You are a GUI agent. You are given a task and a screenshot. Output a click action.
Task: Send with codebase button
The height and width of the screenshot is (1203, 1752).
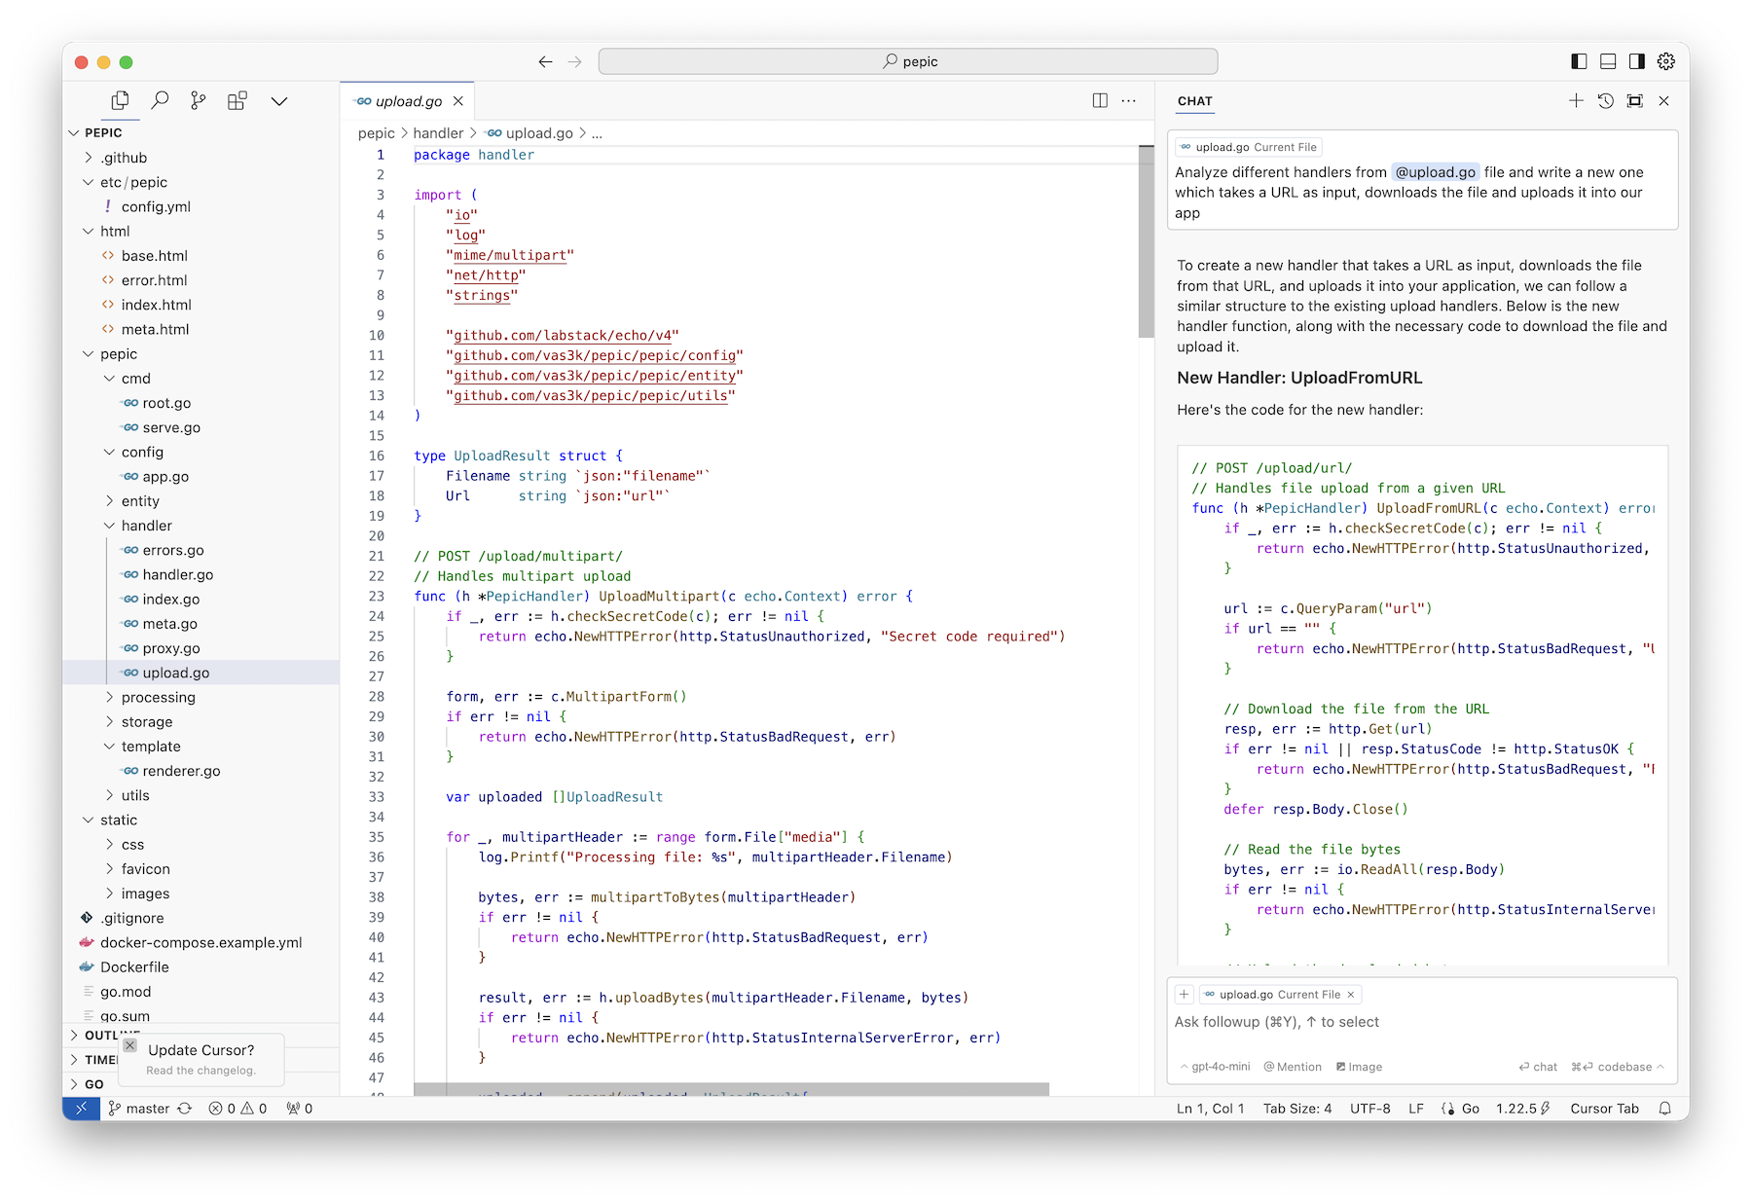point(1617,1067)
